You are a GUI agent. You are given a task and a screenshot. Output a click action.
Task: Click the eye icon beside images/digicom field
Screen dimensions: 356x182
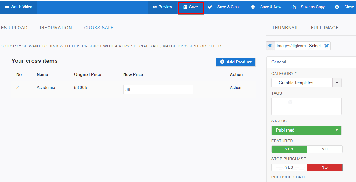pos(270,46)
